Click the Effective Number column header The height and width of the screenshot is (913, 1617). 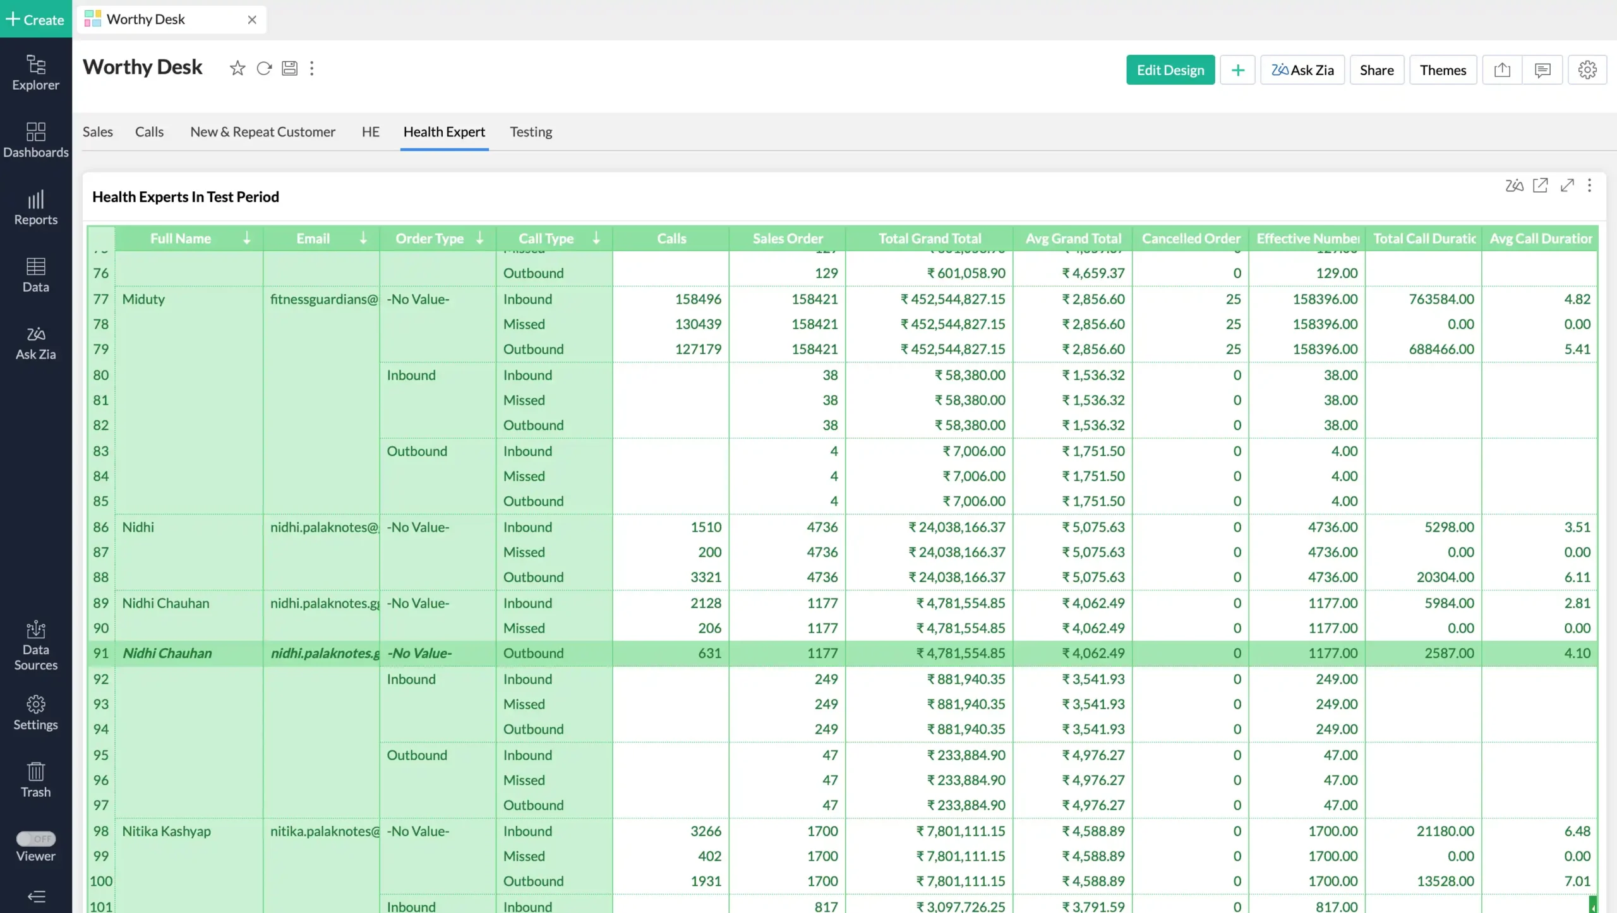(1307, 238)
